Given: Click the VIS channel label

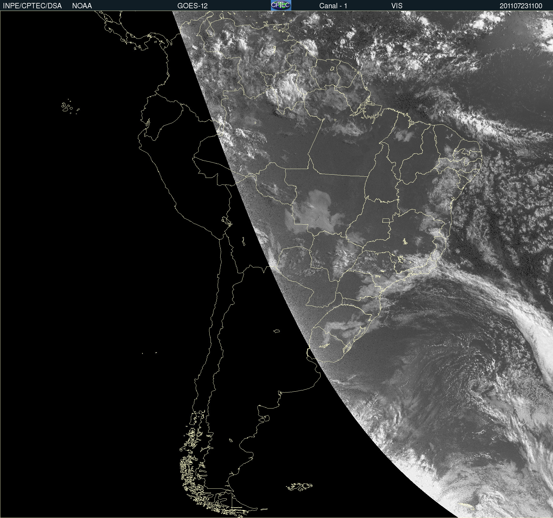Looking at the screenshot, I should 397,6.
